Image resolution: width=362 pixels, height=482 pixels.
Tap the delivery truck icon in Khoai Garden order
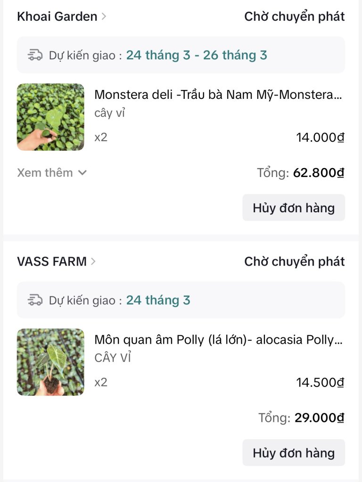pos(35,56)
